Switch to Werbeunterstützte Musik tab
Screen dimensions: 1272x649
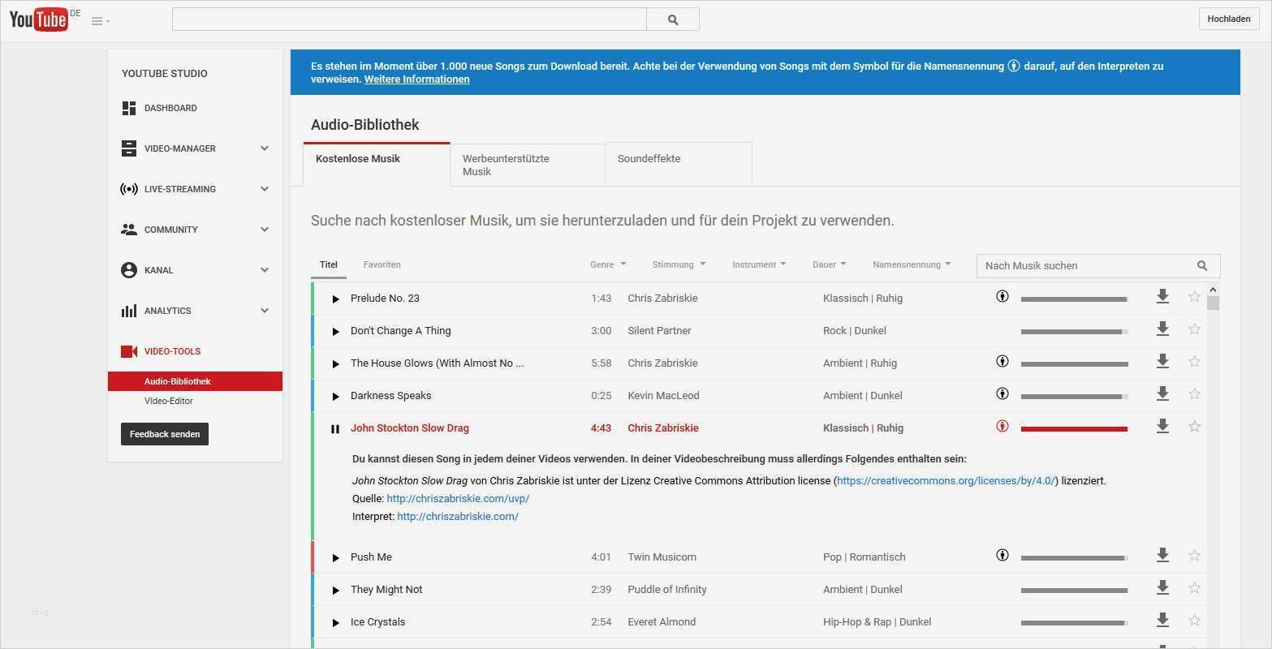[528, 165]
